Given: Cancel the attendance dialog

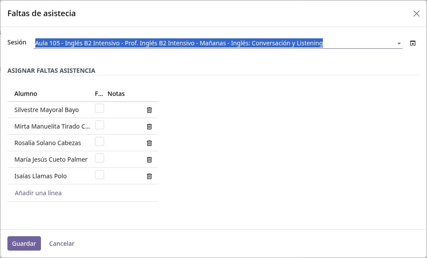Looking at the screenshot, I should click(x=61, y=244).
